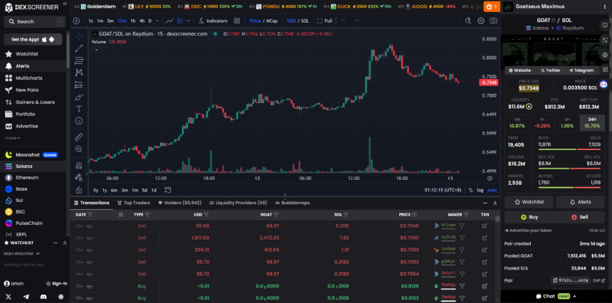612x303 pixels.
Task: Open the timeframe dropdown arrow after D
Action: click(157, 21)
